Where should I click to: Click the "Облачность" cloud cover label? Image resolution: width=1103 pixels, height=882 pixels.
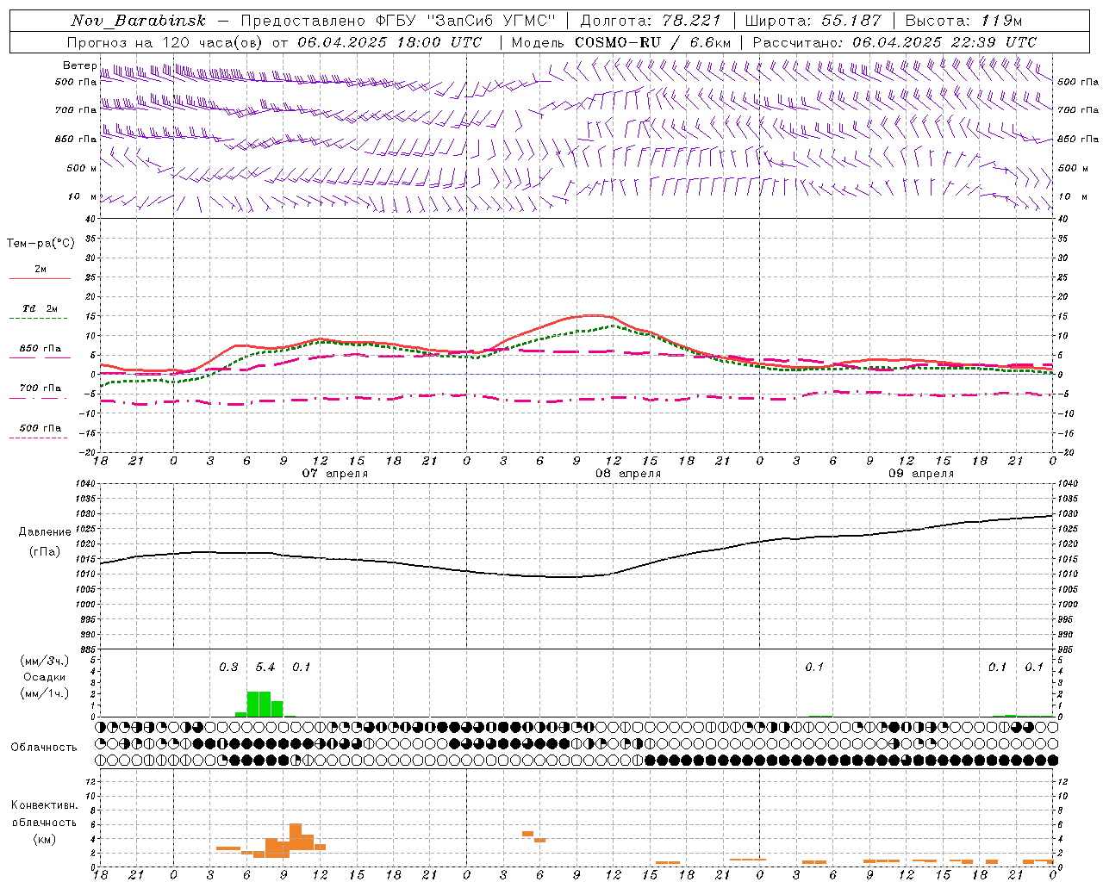44,748
